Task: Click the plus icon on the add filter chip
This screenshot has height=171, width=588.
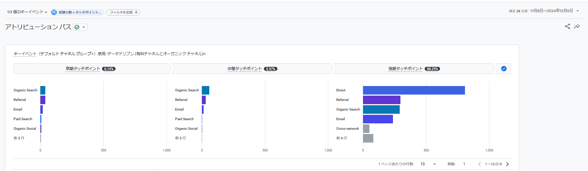Action: [136, 12]
